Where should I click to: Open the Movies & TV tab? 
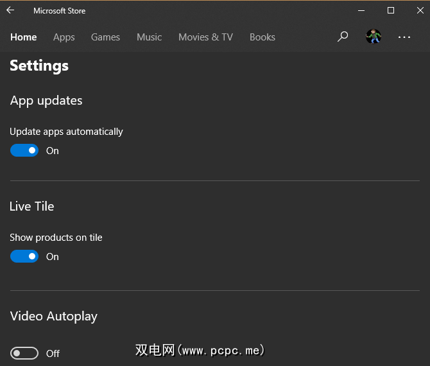(205, 37)
